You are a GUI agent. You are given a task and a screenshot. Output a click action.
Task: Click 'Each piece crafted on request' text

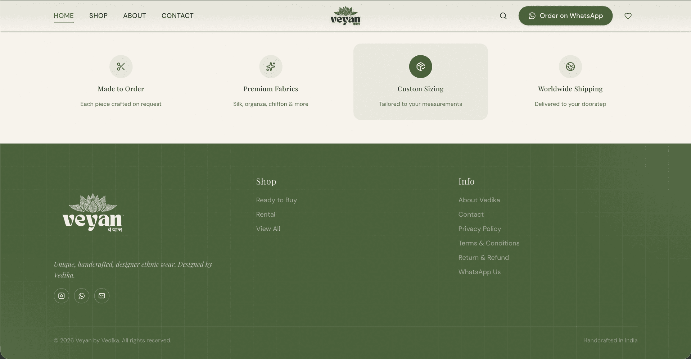[x=121, y=104]
